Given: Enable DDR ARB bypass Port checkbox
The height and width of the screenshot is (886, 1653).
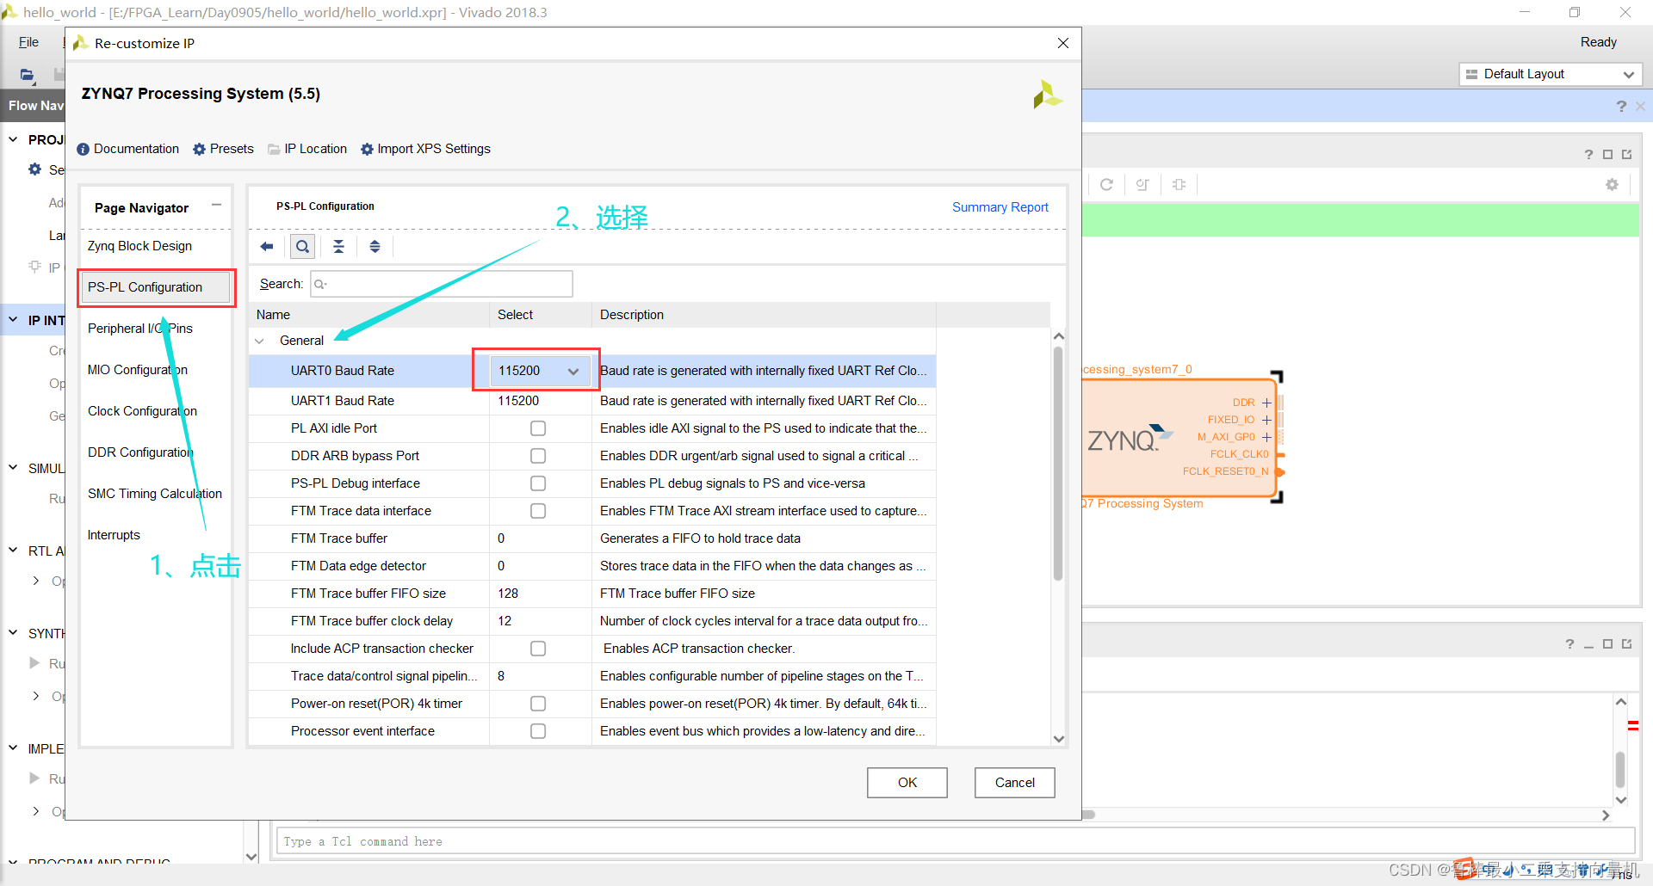Looking at the screenshot, I should pos(538,456).
